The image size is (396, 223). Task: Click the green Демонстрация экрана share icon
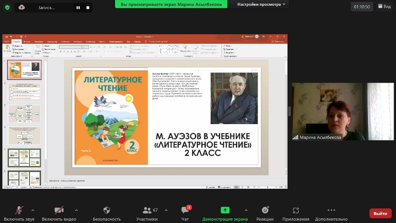coord(225,210)
